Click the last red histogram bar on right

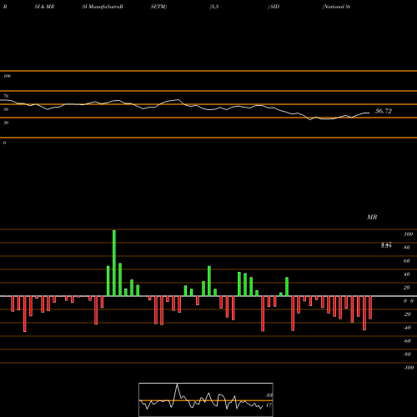click(370, 308)
